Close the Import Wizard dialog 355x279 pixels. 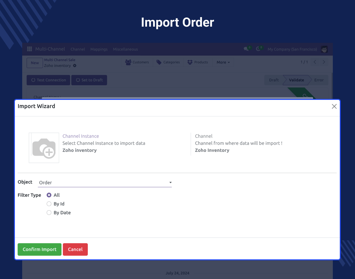[x=334, y=107]
